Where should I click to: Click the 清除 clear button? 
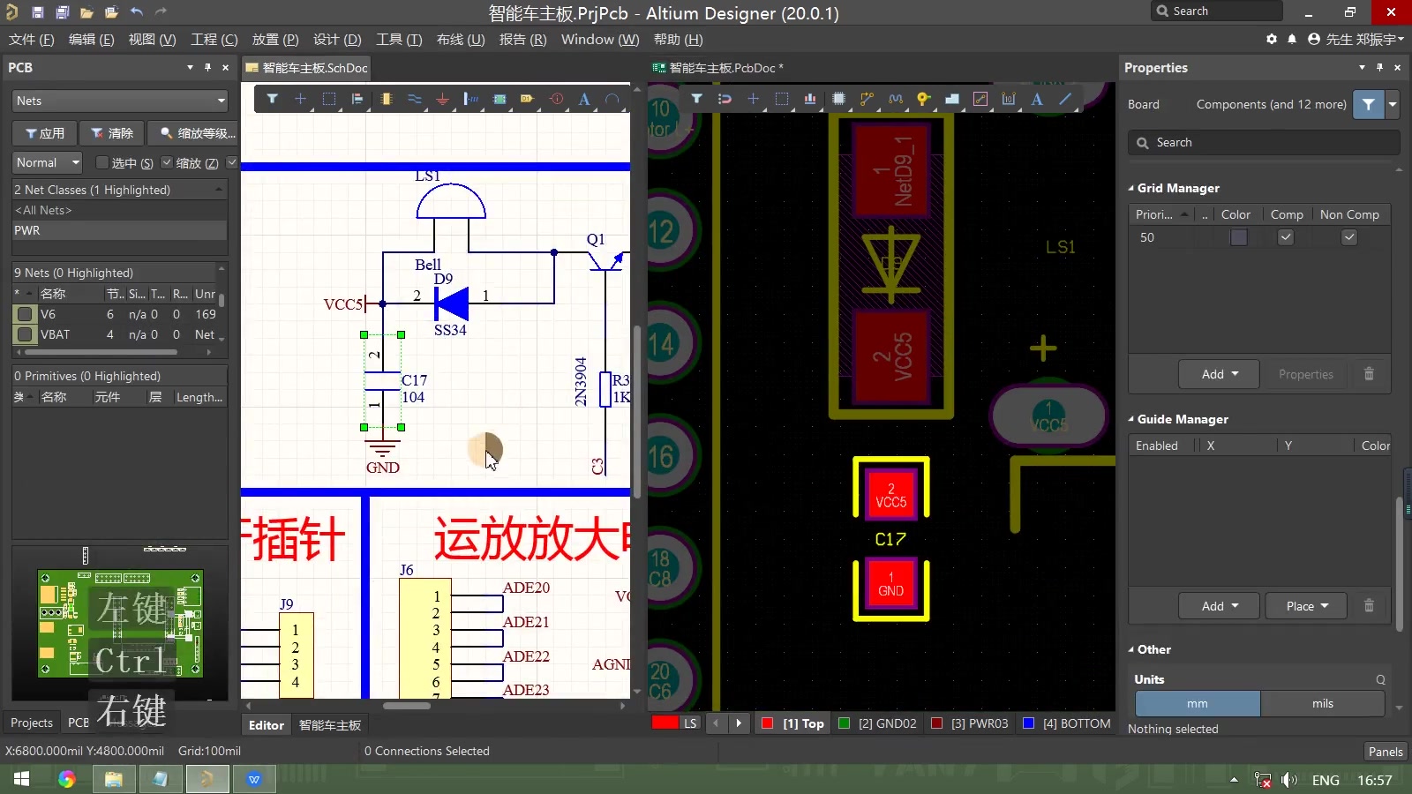coord(112,133)
